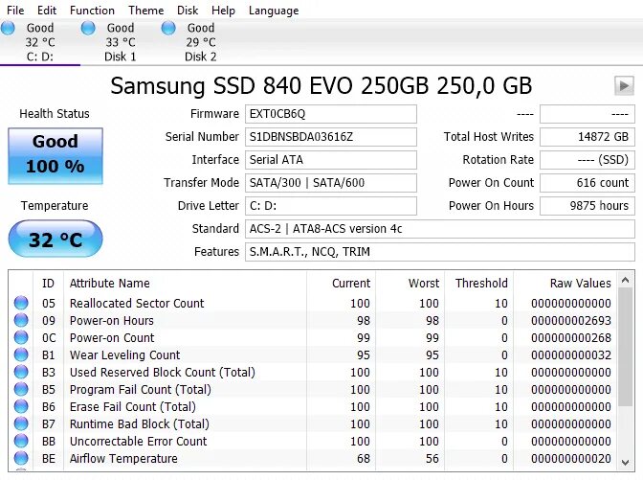
Task: Click the Power On Hours value 9875 hours
Action: coord(588,206)
